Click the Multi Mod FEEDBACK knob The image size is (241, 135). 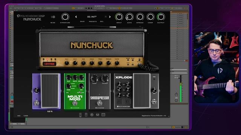[x=81, y=78]
